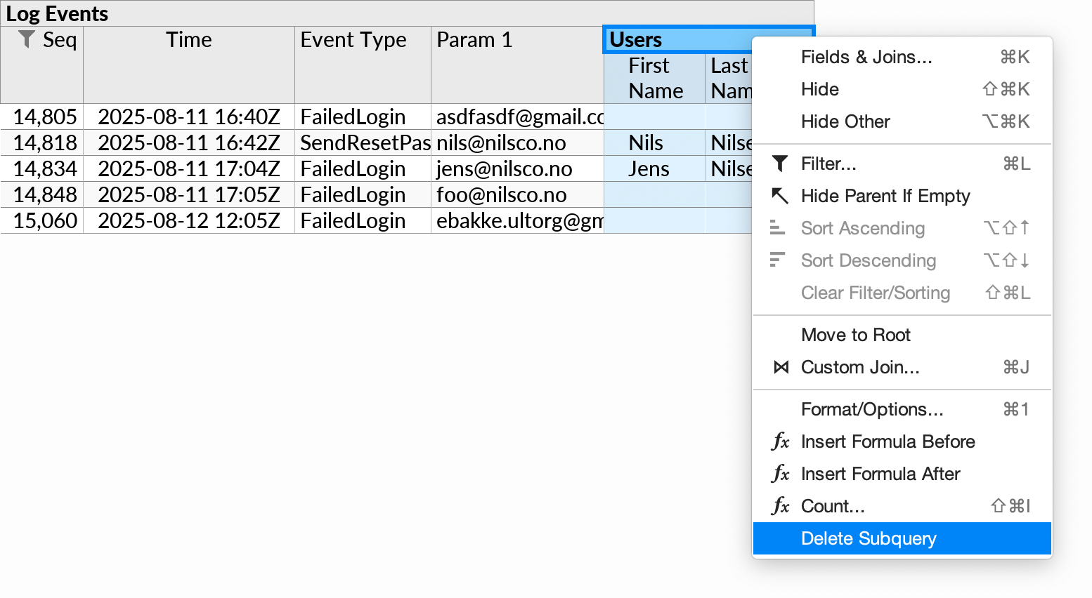Select Fields & Joins in the context menu
The width and height of the screenshot is (1092, 598).
[866, 57]
